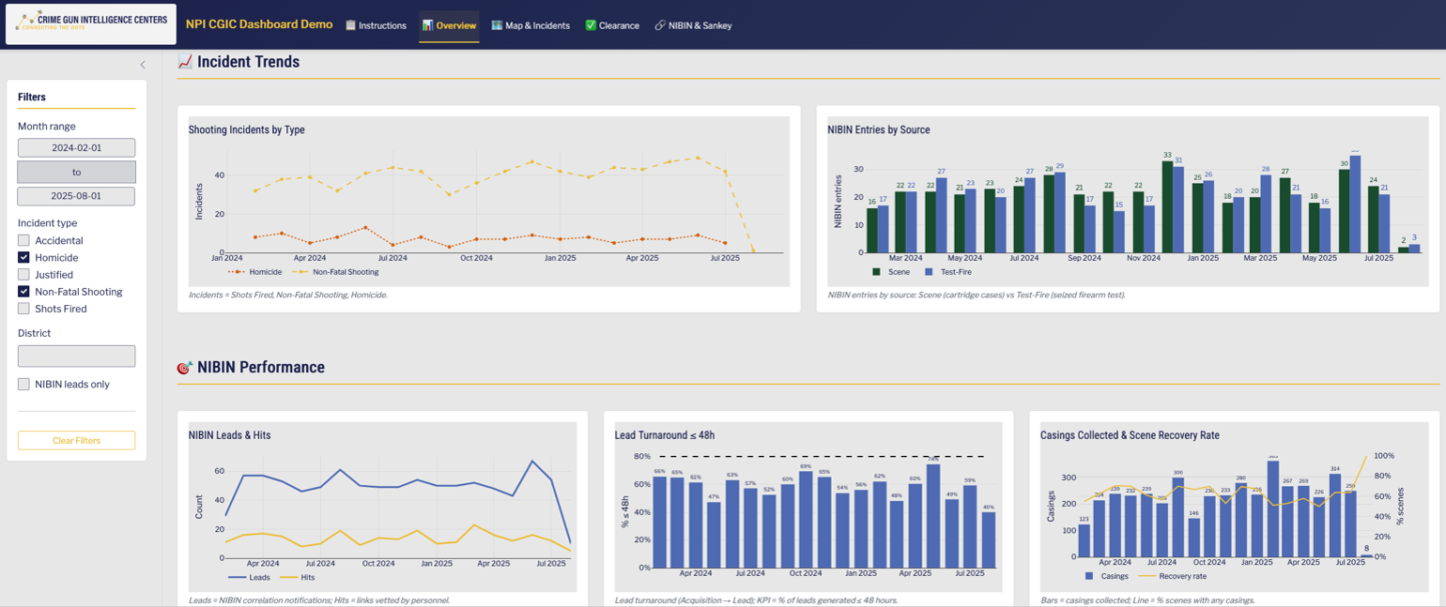Screen dimensions: 1446x607
Task: Click the NIBIN Performance target icon
Action: (185, 368)
